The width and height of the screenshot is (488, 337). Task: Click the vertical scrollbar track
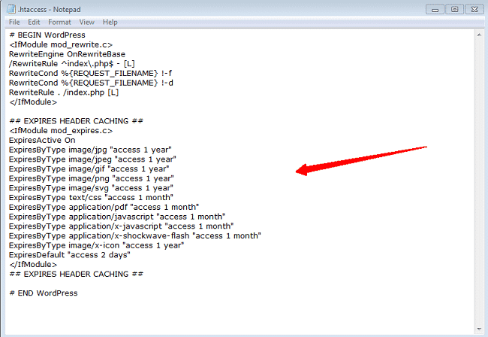coord(478,181)
